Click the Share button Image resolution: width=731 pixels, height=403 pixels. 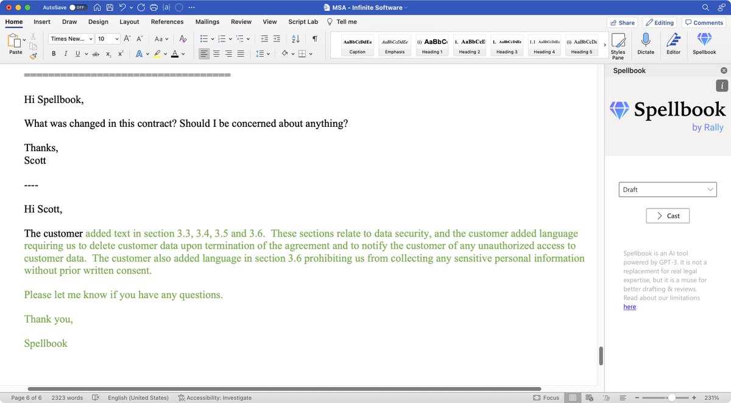(622, 23)
